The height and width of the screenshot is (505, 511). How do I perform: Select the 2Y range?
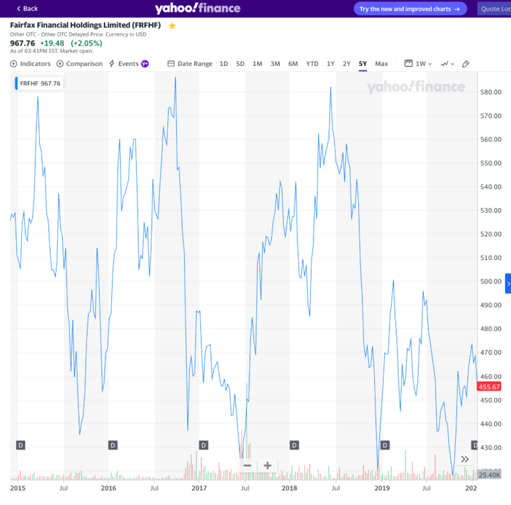347,64
